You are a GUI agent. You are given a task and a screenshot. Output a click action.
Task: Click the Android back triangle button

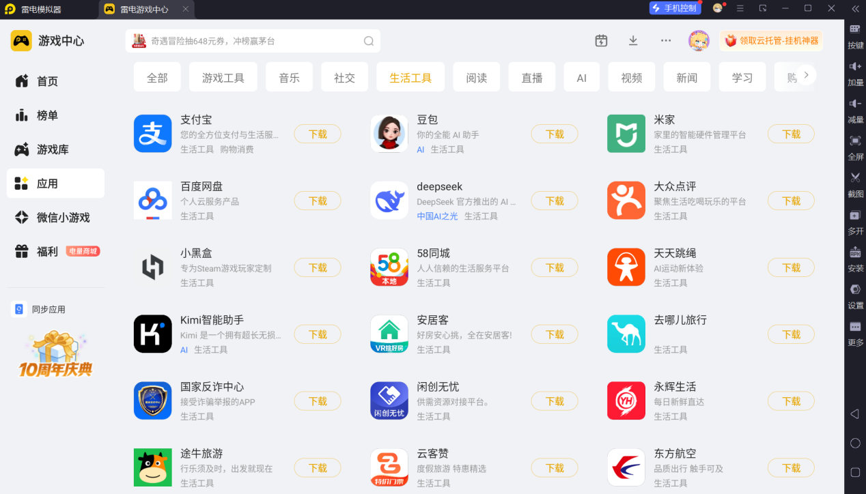[854, 414]
